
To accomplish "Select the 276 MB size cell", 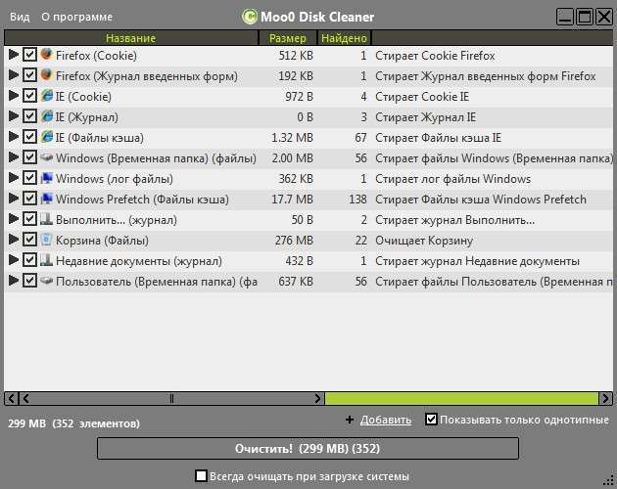I will (294, 241).
